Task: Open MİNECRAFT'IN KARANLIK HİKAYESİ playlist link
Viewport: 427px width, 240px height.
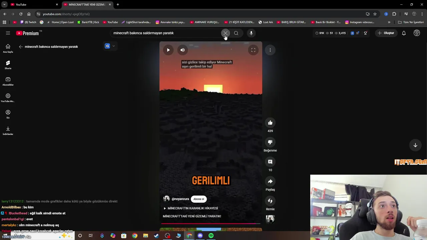Action: (190, 208)
